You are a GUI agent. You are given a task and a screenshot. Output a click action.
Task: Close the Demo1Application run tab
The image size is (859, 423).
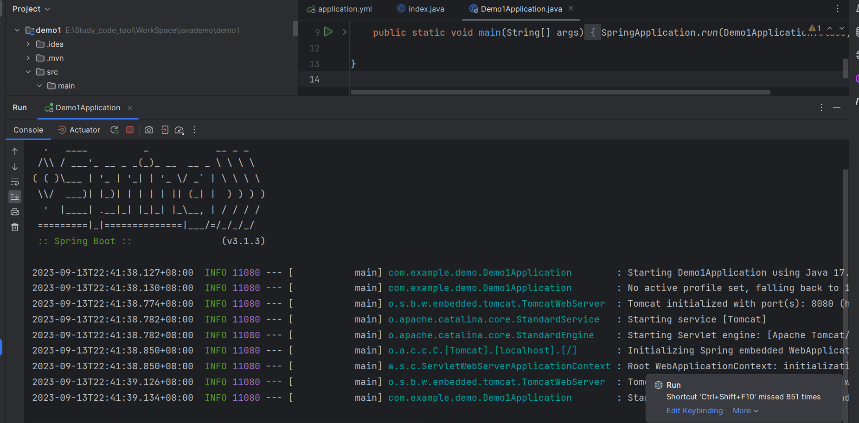[x=130, y=107]
